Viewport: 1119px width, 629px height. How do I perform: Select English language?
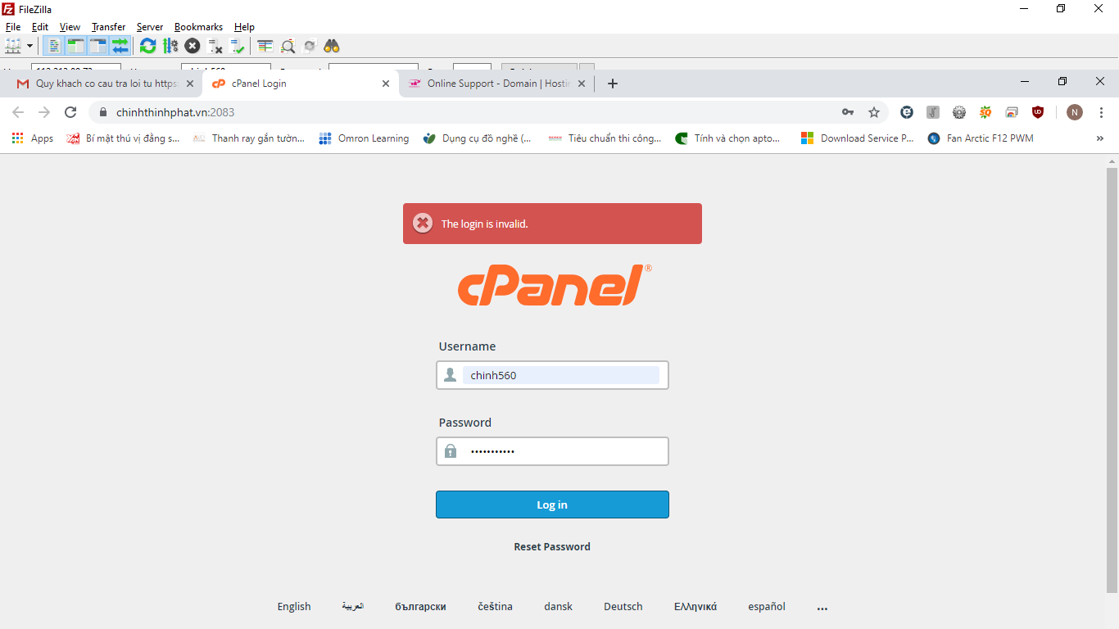click(294, 607)
